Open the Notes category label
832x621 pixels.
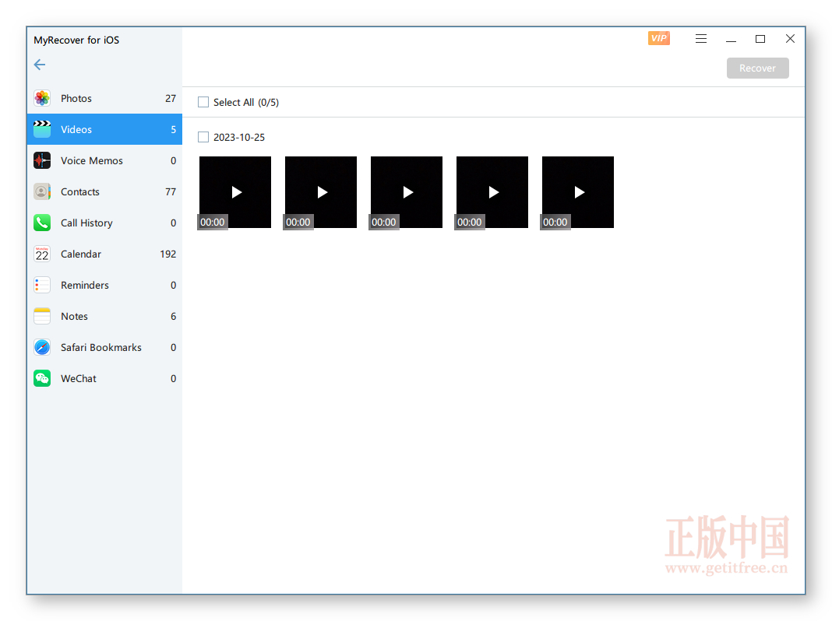pos(74,316)
